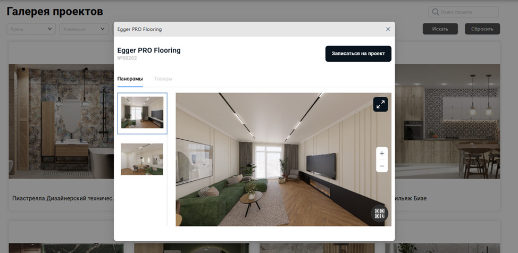Zoom in on the panorama

[x=382, y=153]
